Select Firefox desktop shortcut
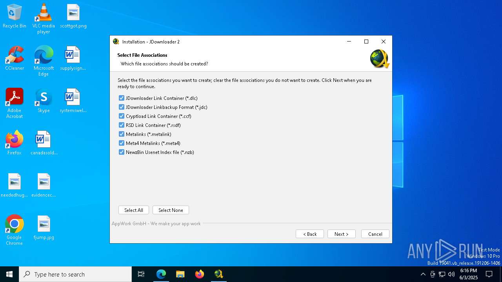Image resolution: width=502 pixels, height=282 pixels. pos(15,143)
